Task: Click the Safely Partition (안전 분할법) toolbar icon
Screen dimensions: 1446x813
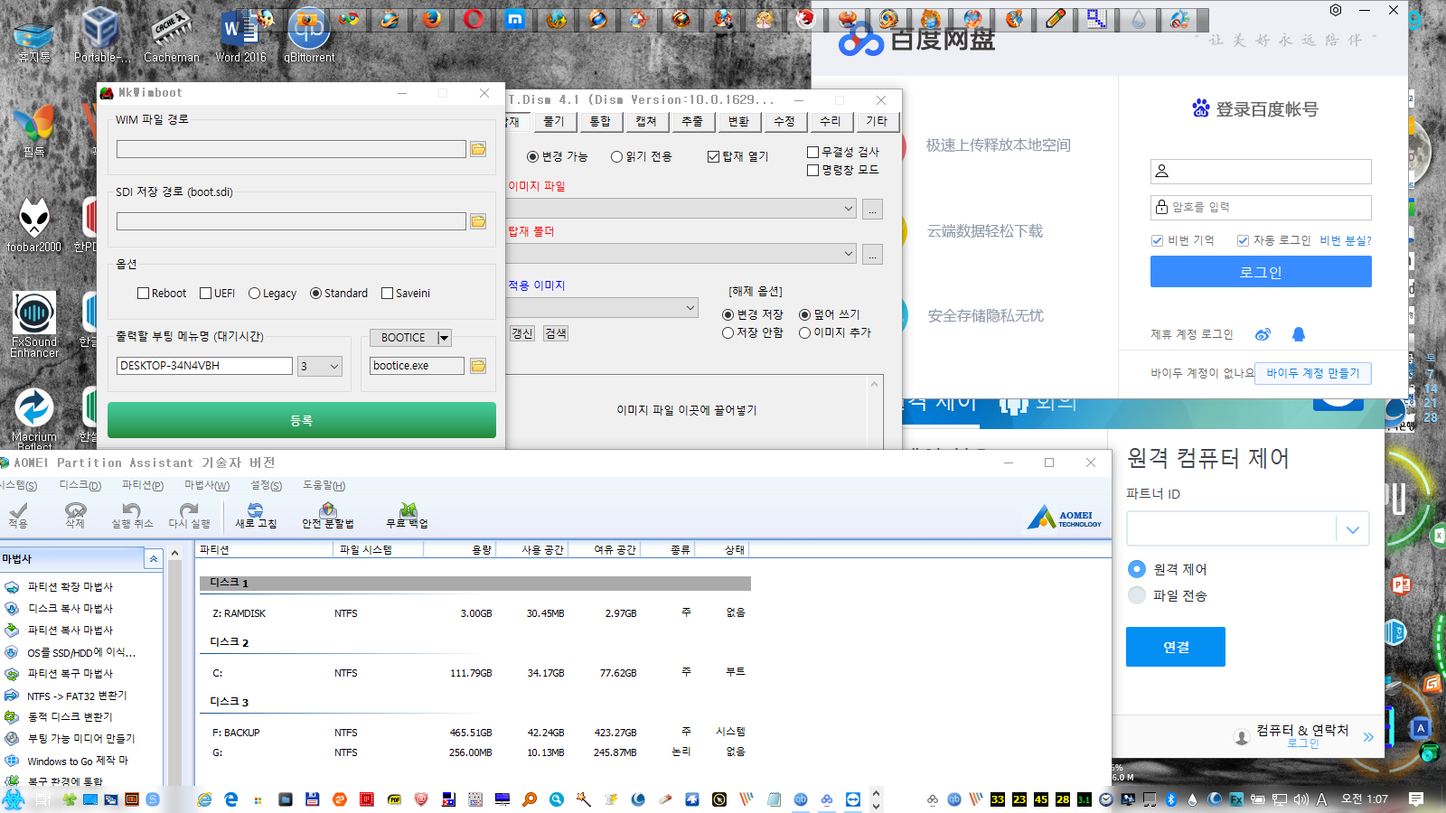Action: click(x=328, y=516)
